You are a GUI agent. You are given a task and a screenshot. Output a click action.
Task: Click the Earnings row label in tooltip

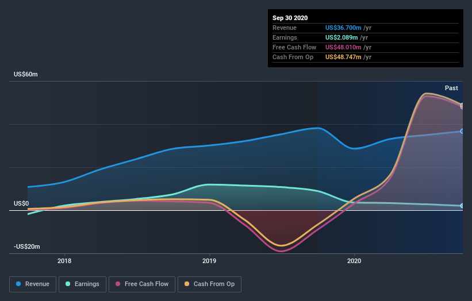click(285, 37)
